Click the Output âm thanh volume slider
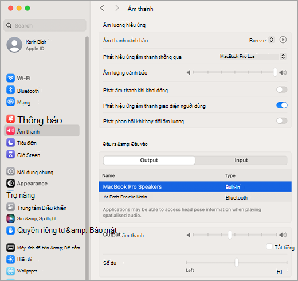The image size is (298, 281). [234, 235]
